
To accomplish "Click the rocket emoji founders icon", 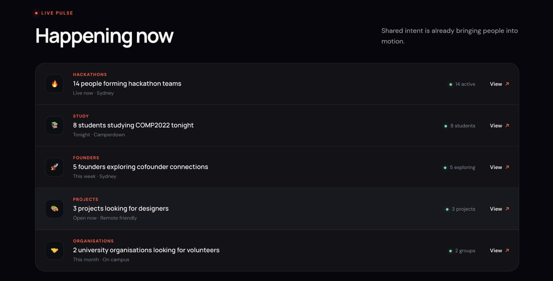I will coord(54,167).
